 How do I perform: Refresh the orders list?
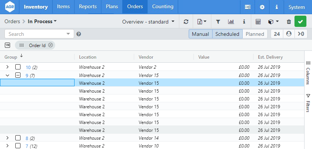186,22
